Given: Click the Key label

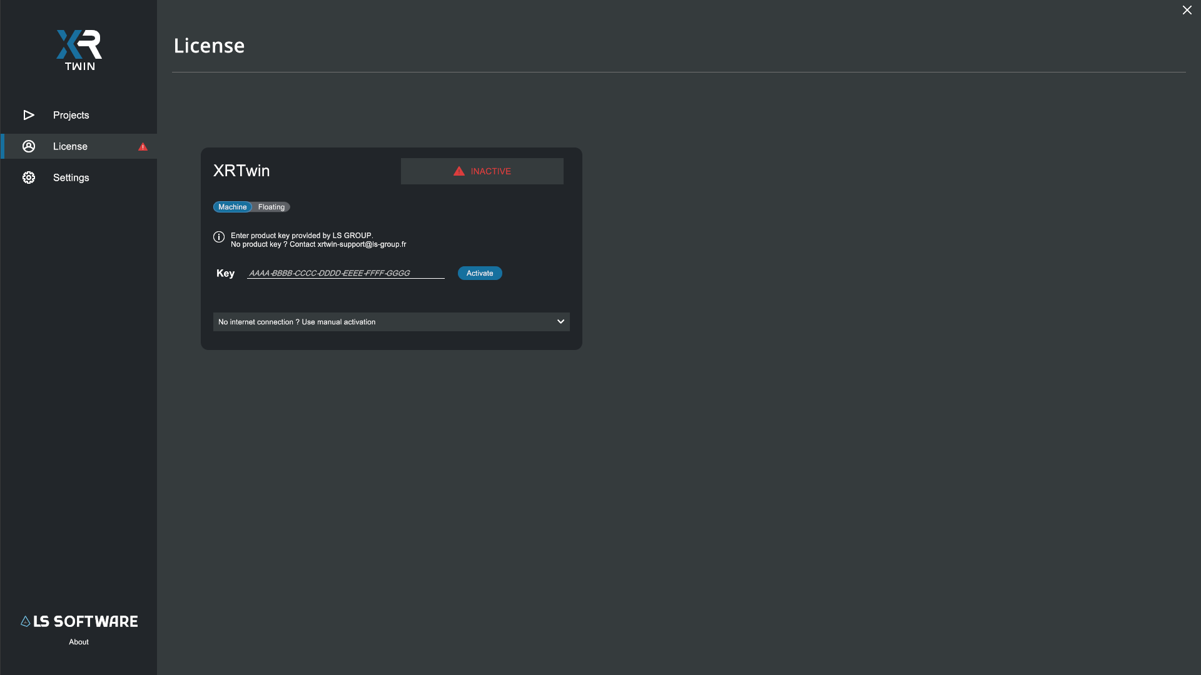Looking at the screenshot, I should click(225, 273).
